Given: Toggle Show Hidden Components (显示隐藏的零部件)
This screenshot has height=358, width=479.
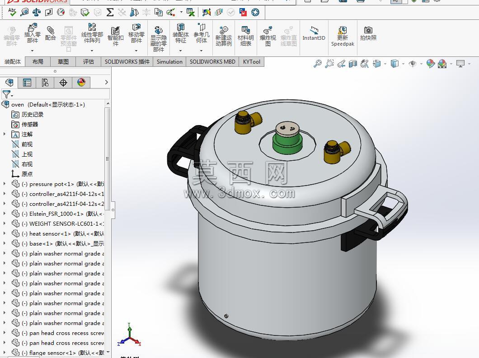Looking at the screenshot, I should point(159,39).
